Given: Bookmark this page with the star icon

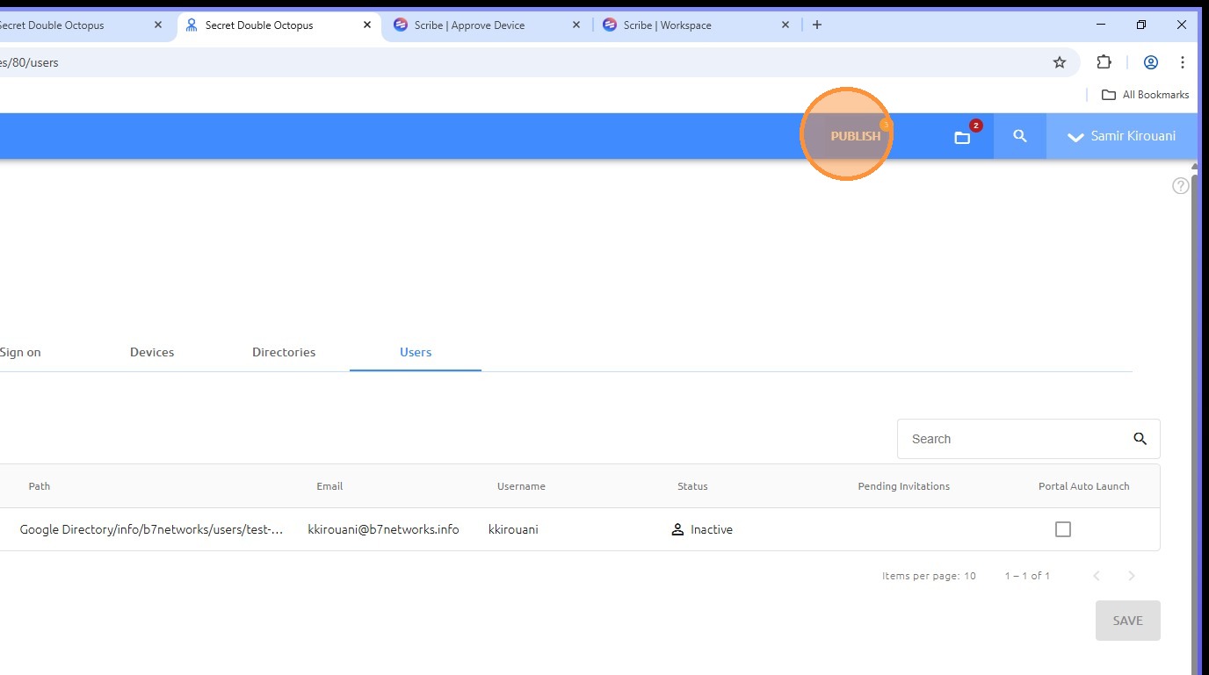Looking at the screenshot, I should 1060,62.
